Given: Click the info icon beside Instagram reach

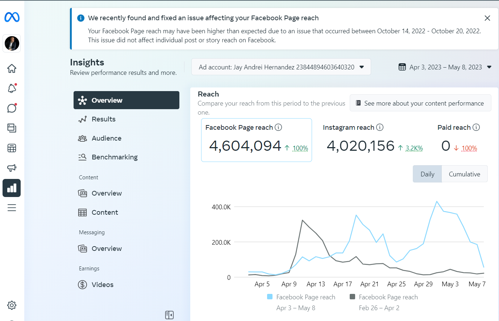Looking at the screenshot, I should tap(380, 127).
